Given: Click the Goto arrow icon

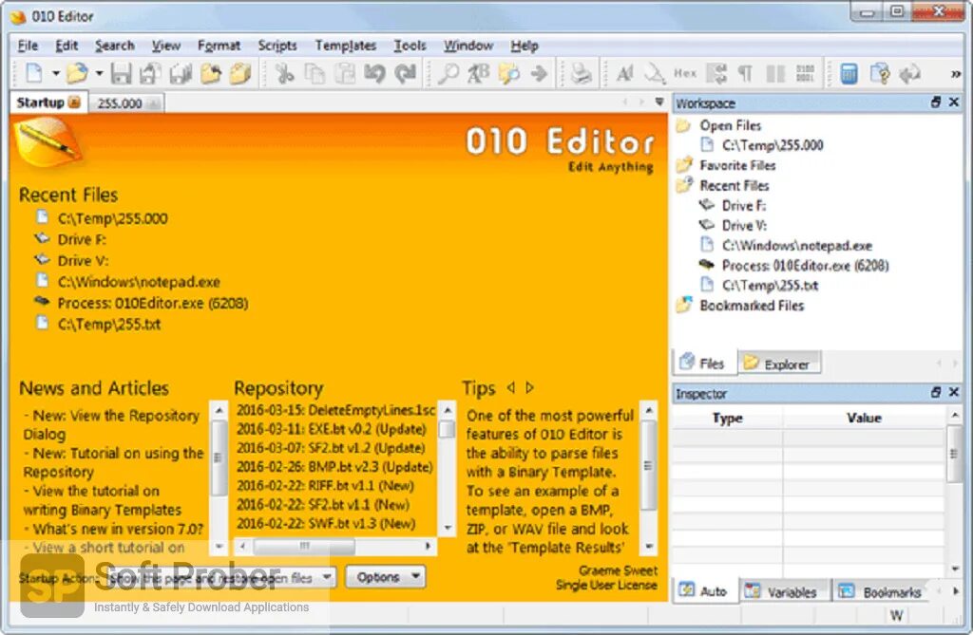Looking at the screenshot, I should pyautogui.click(x=539, y=74).
